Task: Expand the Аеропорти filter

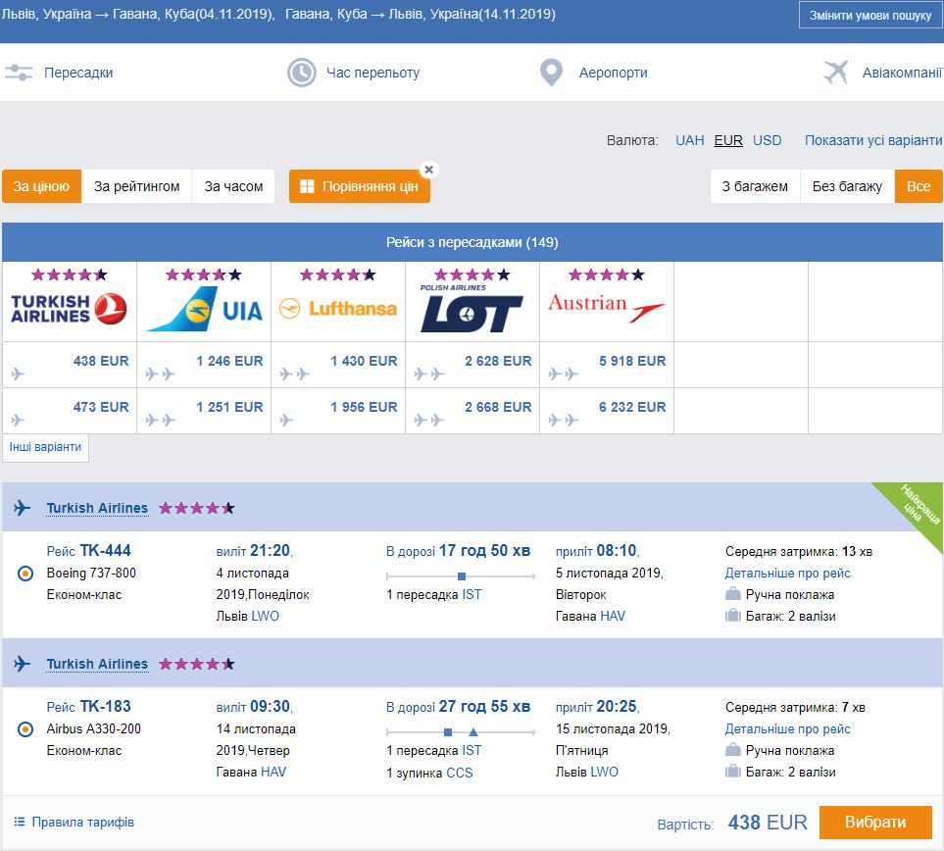Action: pos(613,73)
